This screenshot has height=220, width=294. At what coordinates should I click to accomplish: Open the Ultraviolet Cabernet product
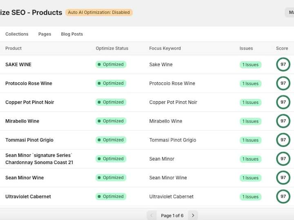coord(28,197)
